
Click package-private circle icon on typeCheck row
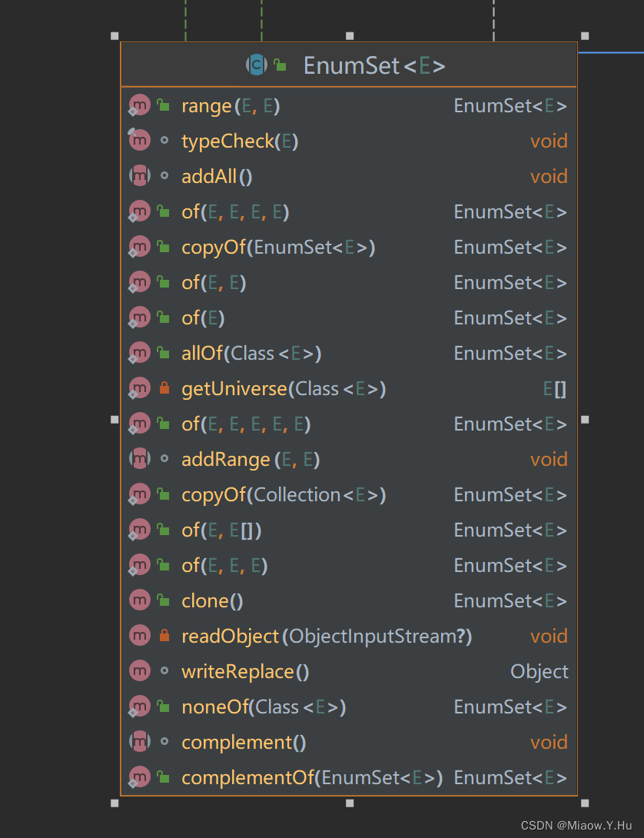[164, 141]
